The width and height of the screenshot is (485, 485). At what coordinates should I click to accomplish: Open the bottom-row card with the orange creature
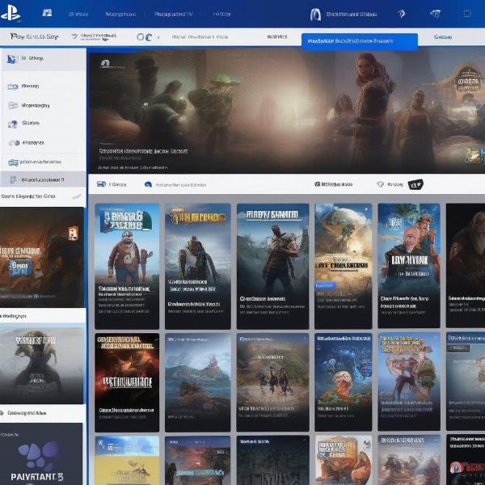pos(344,460)
